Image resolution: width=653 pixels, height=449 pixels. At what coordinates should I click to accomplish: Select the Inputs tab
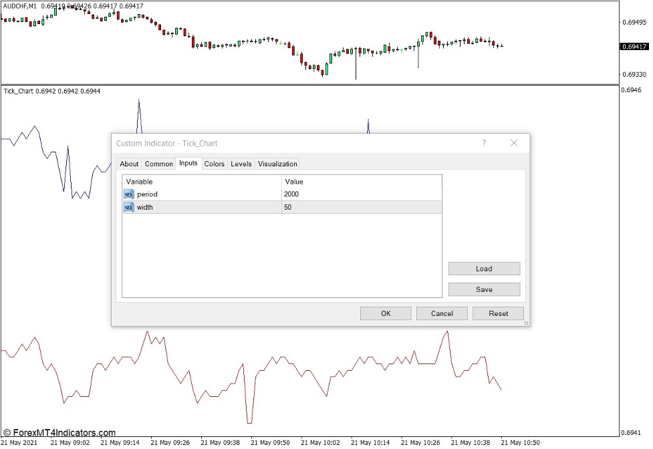pyautogui.click(x=188, y=163)
